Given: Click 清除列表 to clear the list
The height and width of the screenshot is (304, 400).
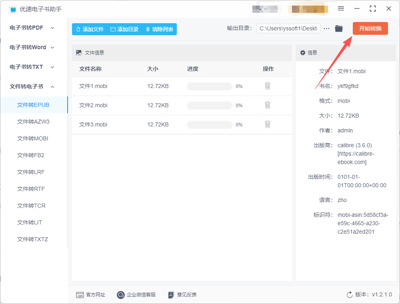Looking at the screenshot, I should pos(159,29).
